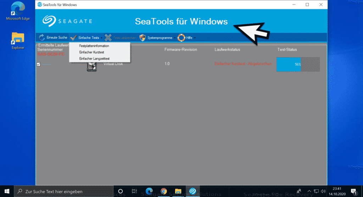Click the Test-Status column header
Image resolution: width=363 pixels, height=197 pixels.
coord(287,50)
